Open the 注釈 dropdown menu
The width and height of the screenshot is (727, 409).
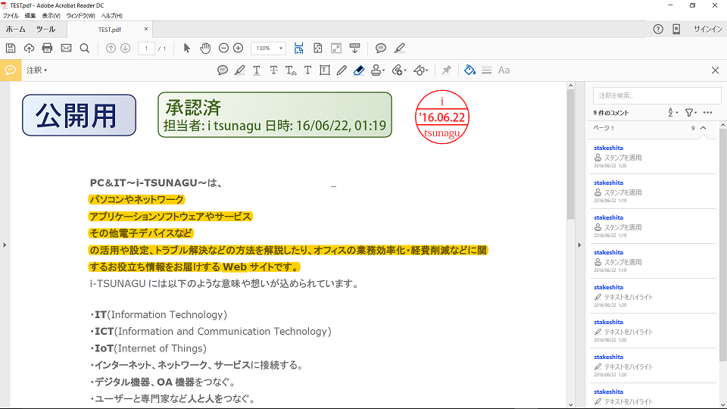click(36, 70)
